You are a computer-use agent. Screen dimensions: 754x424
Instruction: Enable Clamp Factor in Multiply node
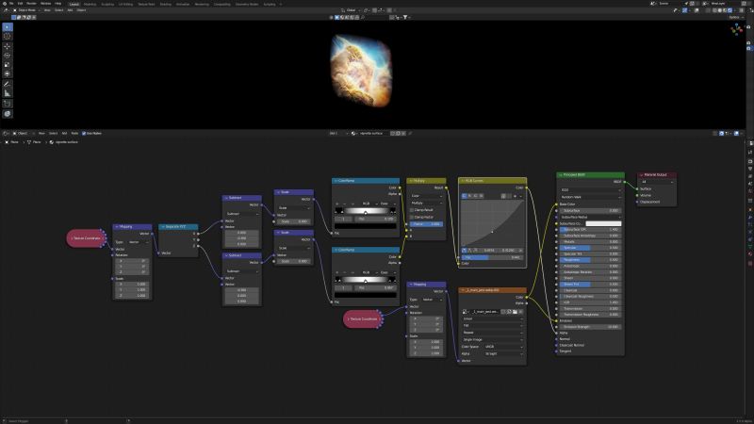pyautogui.click(x=412, y=217)
